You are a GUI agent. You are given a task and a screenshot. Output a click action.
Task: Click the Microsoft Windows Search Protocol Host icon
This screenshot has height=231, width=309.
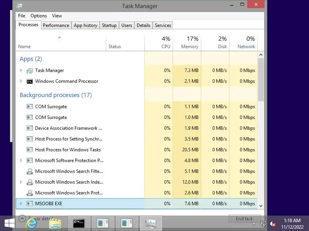point(30,193)
